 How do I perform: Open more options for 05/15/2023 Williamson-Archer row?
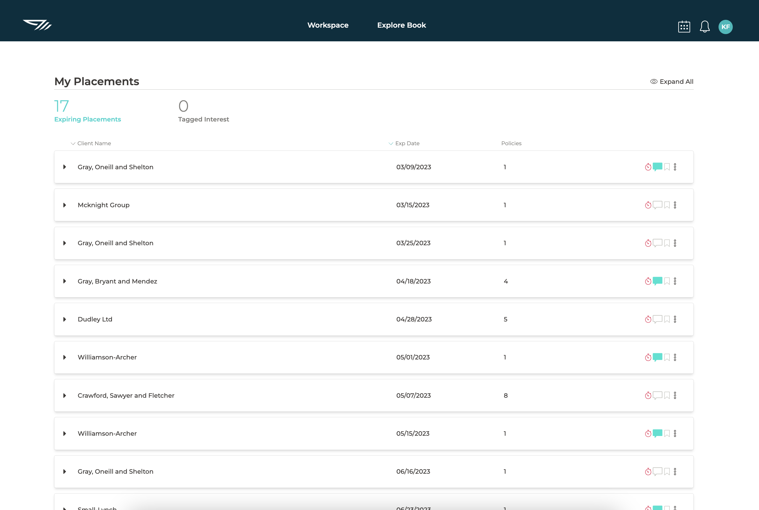(675, 433)
